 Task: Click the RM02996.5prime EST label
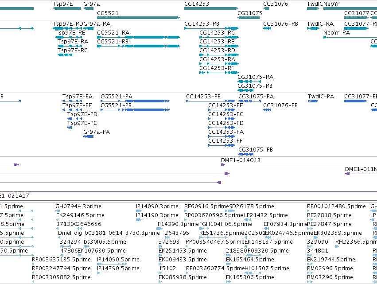point(330,268)
